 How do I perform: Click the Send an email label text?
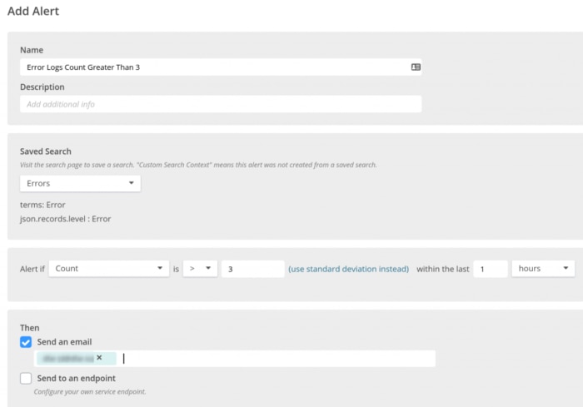click(64, 342)
